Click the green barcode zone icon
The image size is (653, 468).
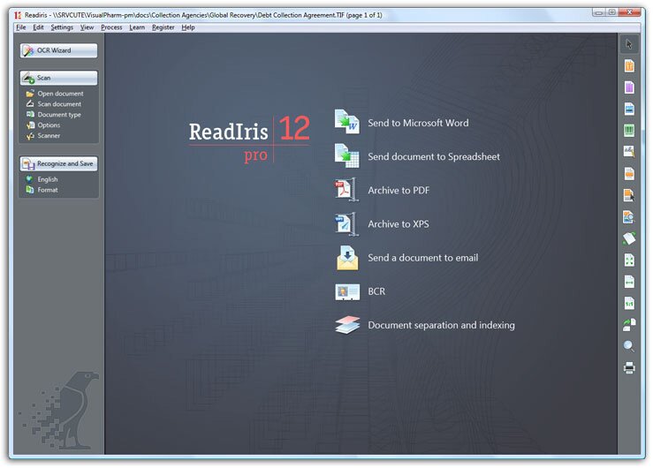tap(629, 131)
